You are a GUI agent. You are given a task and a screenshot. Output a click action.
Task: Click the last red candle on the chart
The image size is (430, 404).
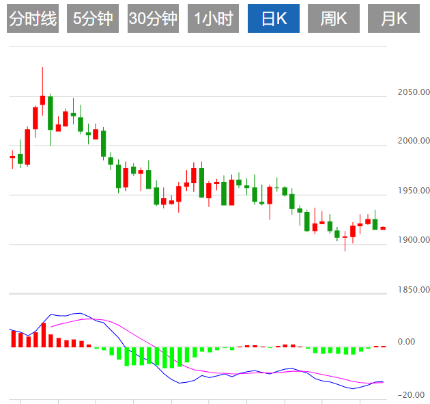click(383, 228)
